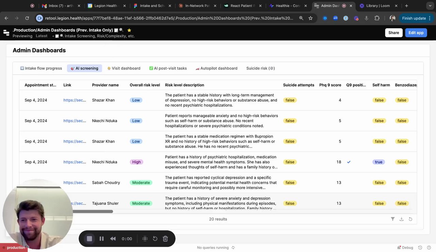Delete the Loom recording with trash icon
Screen dimensions: 436x252
click(x=165, y=239)
